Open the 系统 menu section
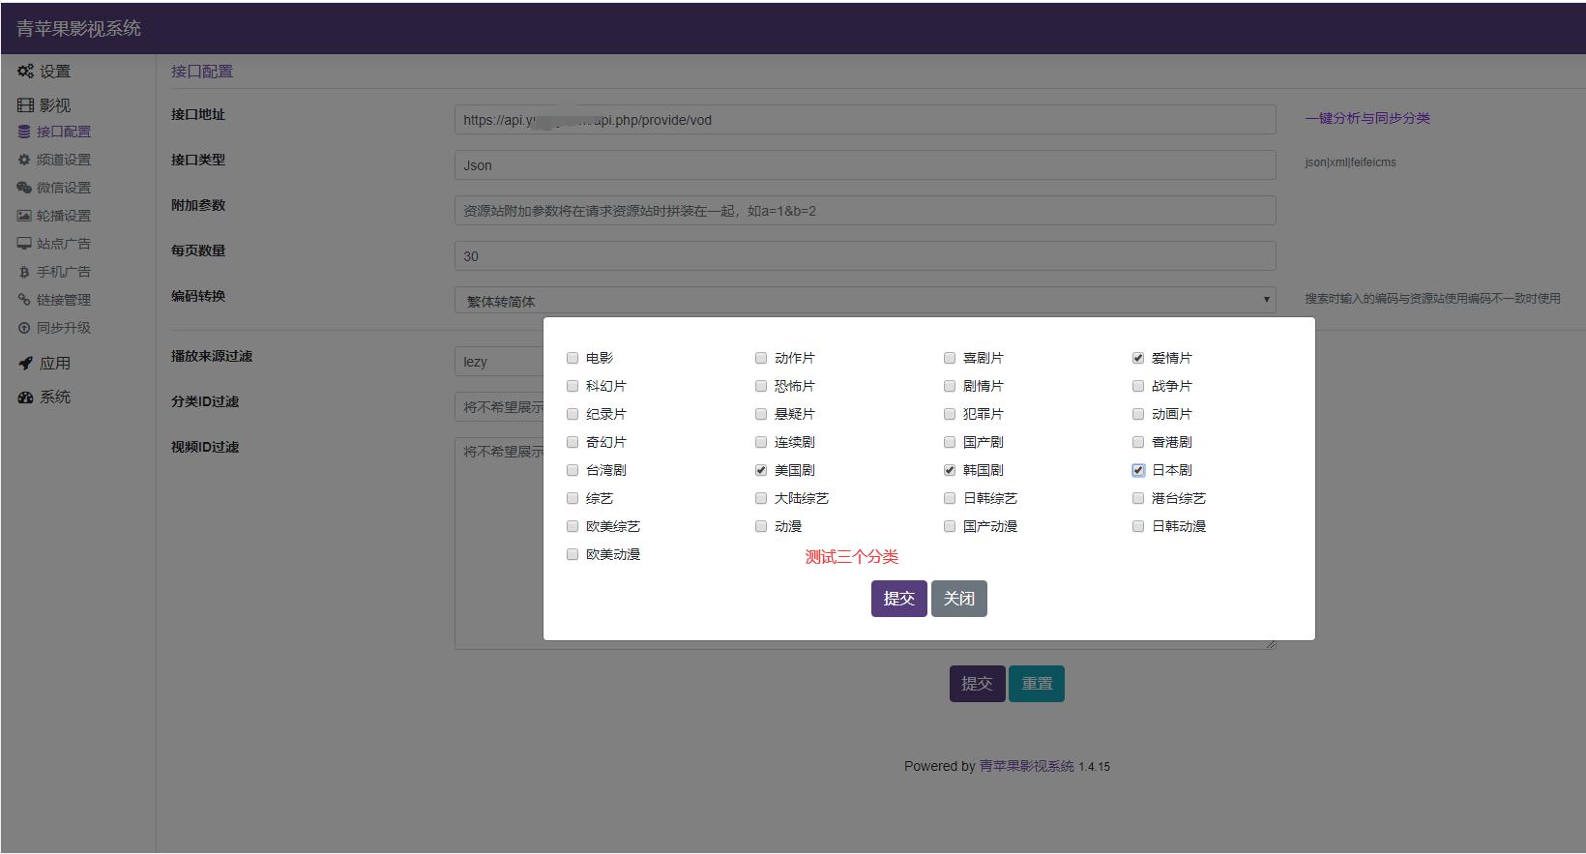This screenshot has width=1586, height=854. pyautogui.click(x=54, y=397)
